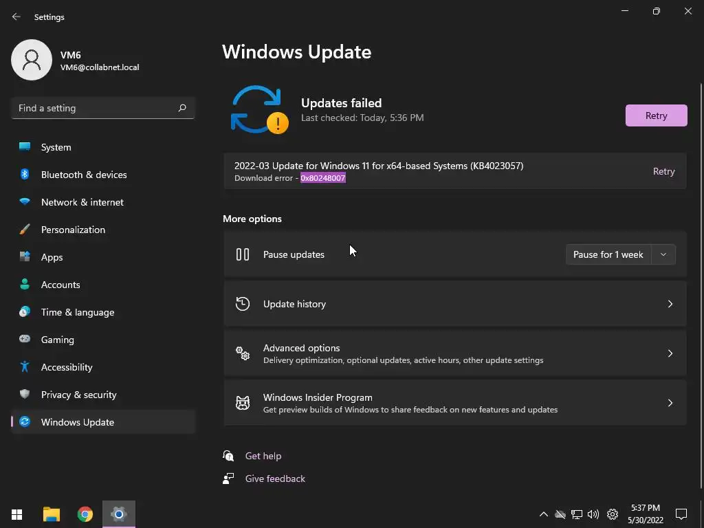Click the Network wifi icon in sidebar

(25, 201)
